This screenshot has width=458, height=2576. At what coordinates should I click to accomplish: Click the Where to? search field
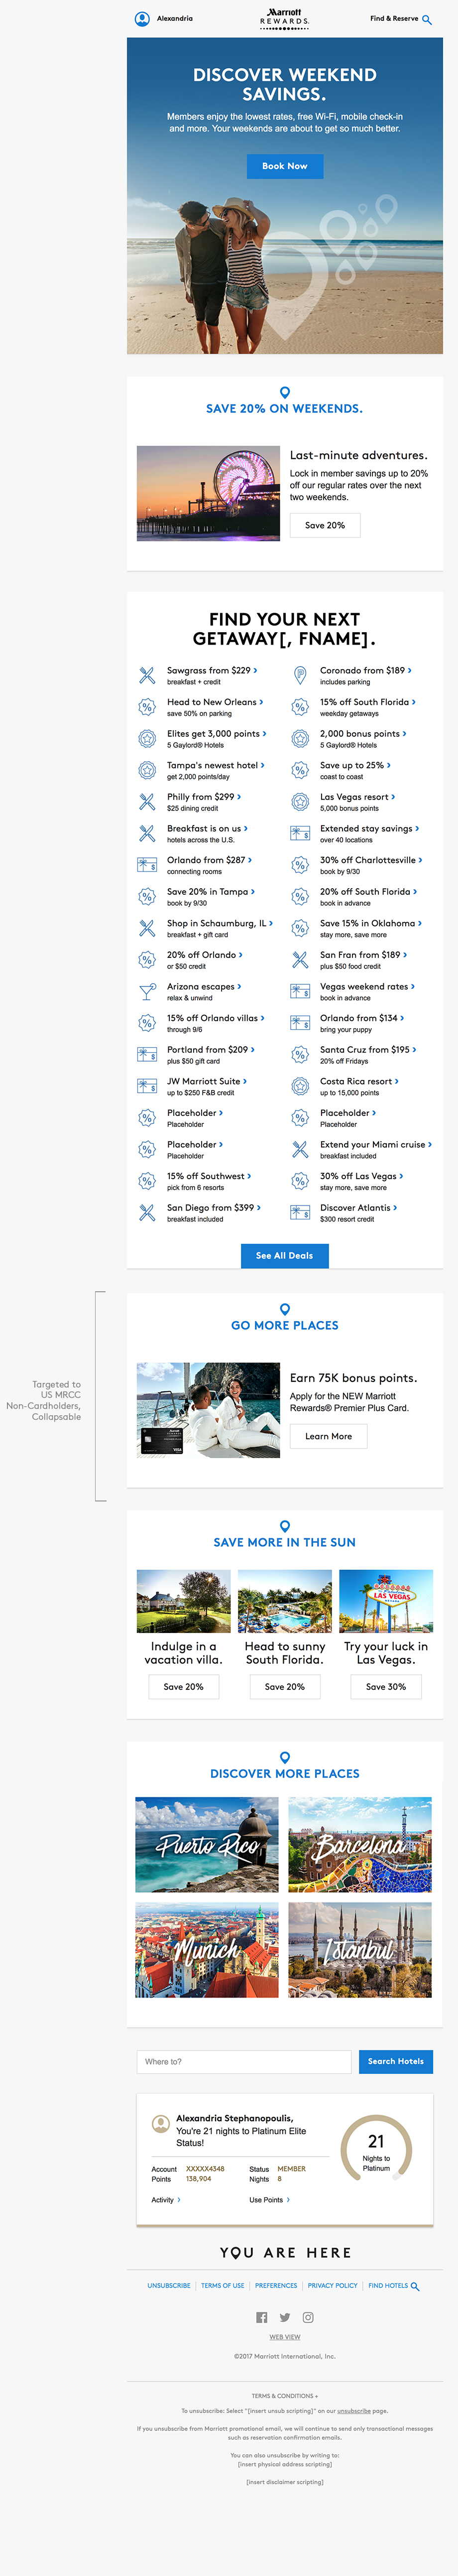tap(244, 2061)
